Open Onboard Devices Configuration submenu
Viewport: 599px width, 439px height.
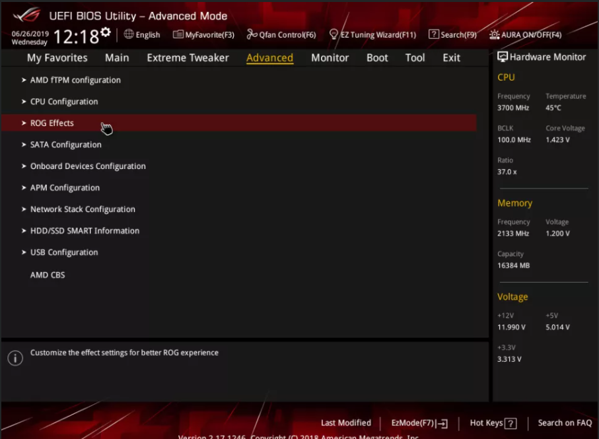click(88, 166)
